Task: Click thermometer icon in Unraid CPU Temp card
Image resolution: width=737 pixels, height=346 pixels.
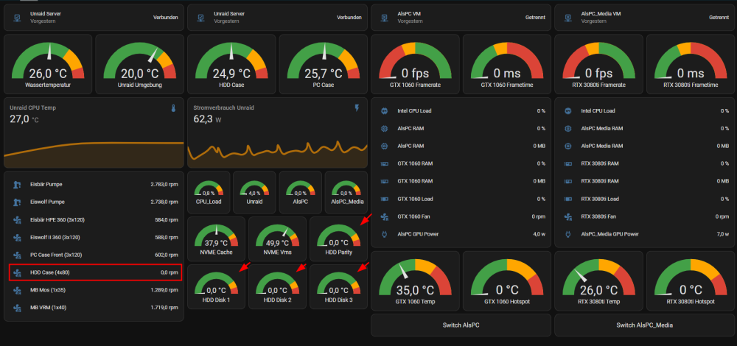Action: click(173, 108)
